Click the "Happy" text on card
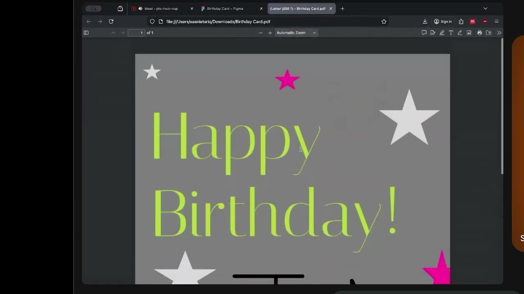The image size is (524, 294). [236, 143]
